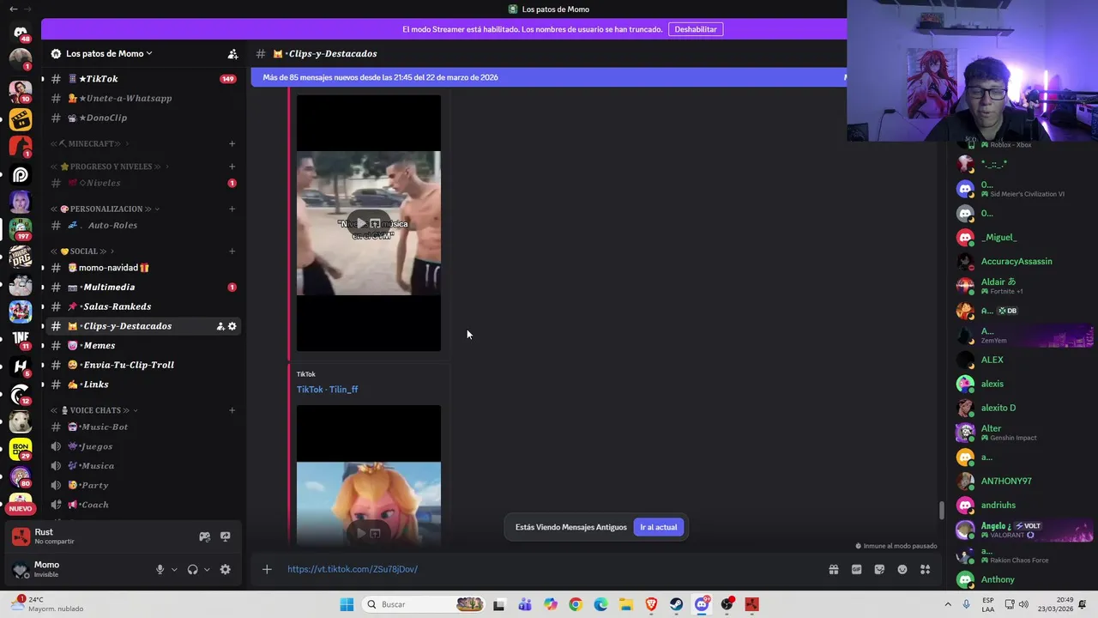
Task: Open the TikTok channel
Action: [x=142, y=79]
